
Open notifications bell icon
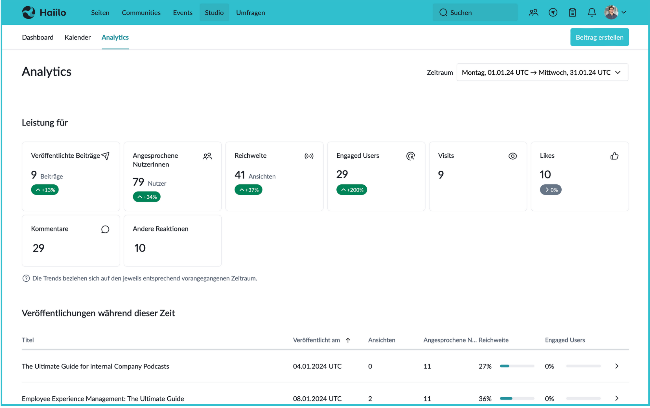click(x=592, y=12)
